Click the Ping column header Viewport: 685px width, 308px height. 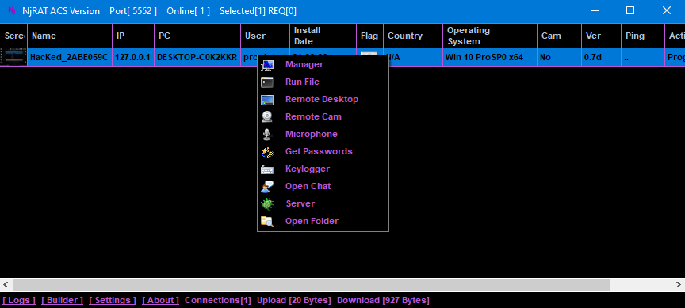click(643, 36)
